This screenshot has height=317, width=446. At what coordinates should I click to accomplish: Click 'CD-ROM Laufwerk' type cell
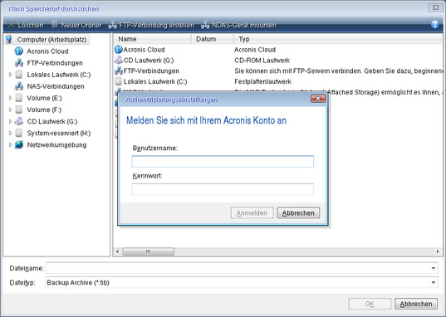tap(262, 61)
